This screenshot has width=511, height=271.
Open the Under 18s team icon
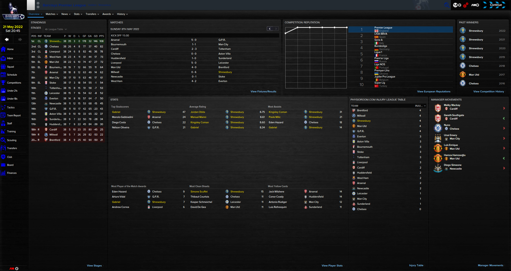click(x=3, y=98)
